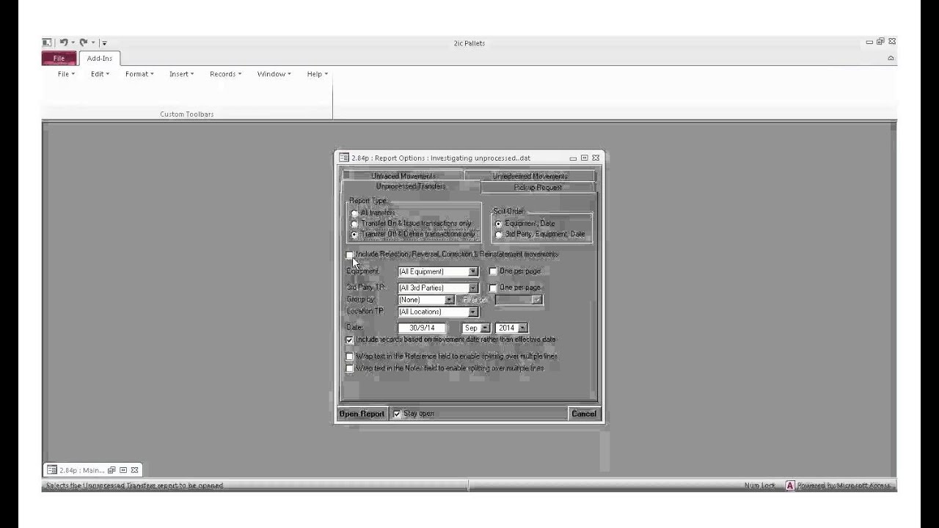
Task: Cancel the Report Options dialog
Action: 584,414
